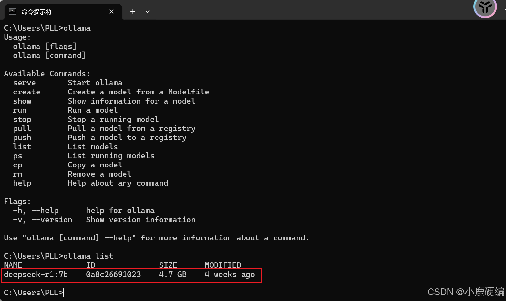Click 'Start ollama' description text

[95, 83]
